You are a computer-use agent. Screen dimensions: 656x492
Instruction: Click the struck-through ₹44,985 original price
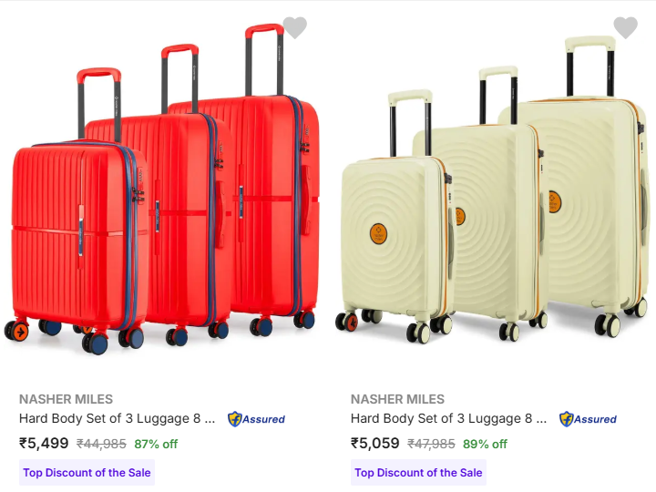pyautogui.click(x=101, y=444)
